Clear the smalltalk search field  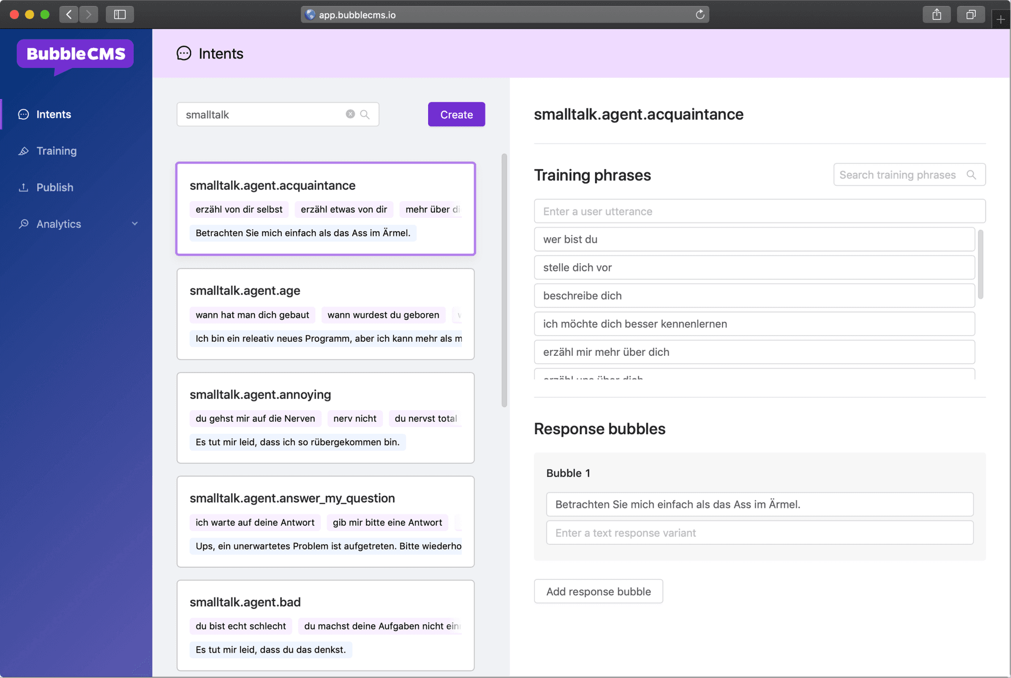350,114
